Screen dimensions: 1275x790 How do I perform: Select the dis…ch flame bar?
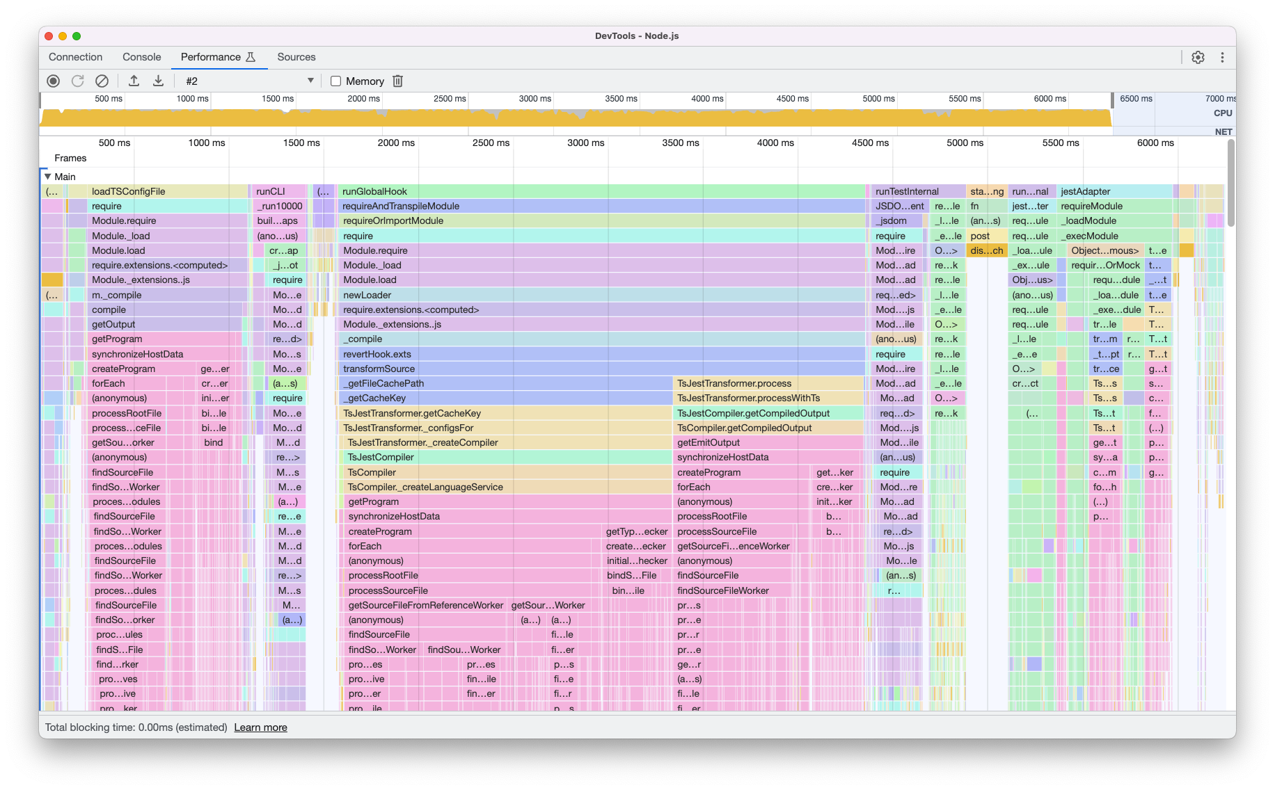(986, 250)
